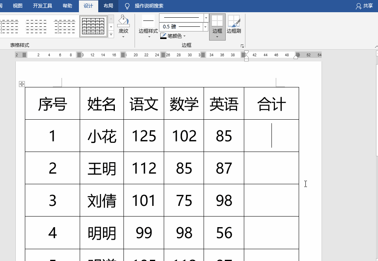
Task: Click the 序号 cell containing 3
Action: pyautogui.click(x=52, y=200)
